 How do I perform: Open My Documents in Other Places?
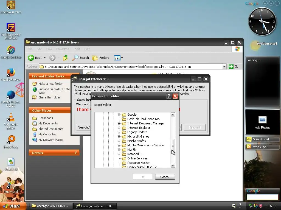tap(48, 123)
